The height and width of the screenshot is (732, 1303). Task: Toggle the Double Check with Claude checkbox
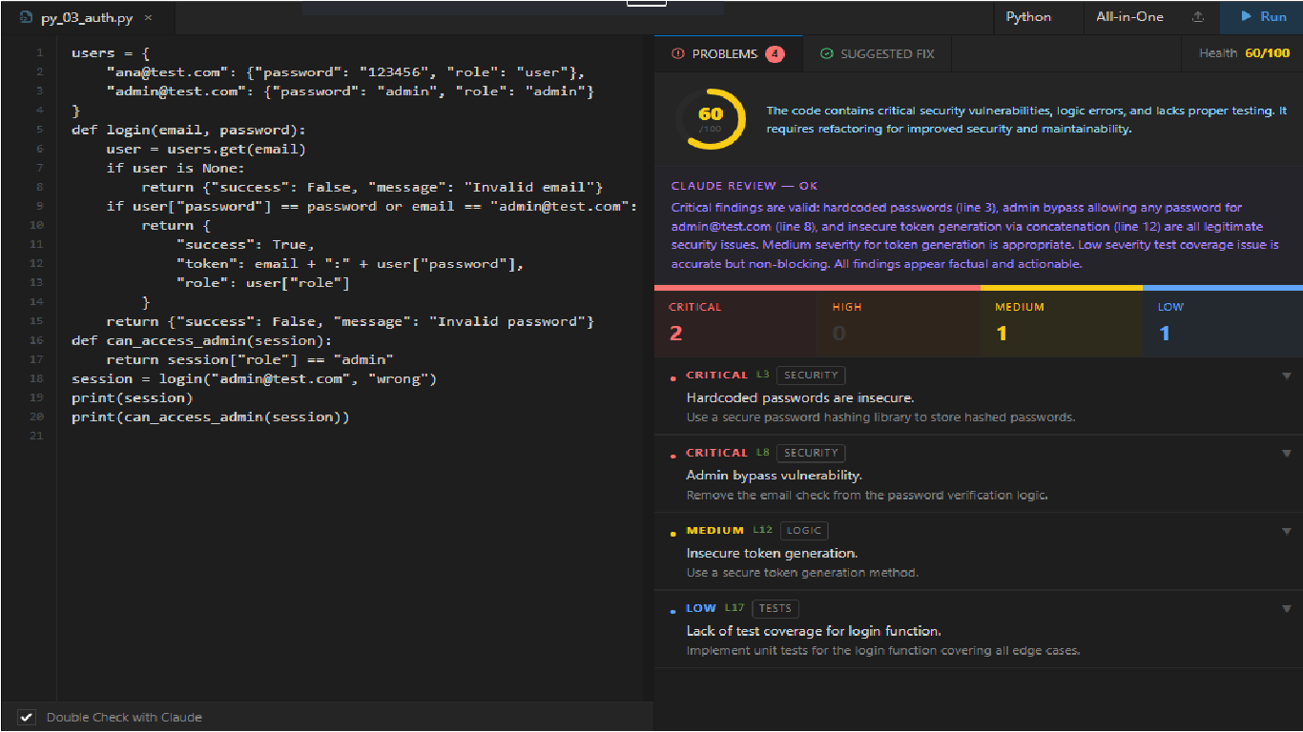[27, 717]
